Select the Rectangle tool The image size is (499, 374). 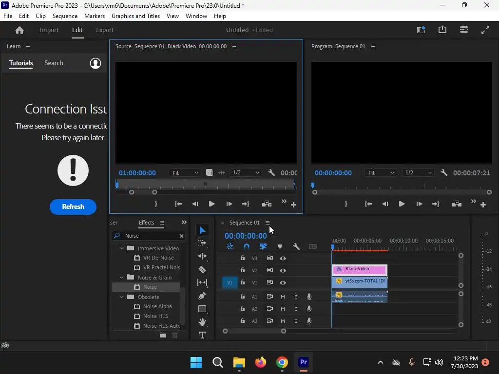tap(202, 309)
